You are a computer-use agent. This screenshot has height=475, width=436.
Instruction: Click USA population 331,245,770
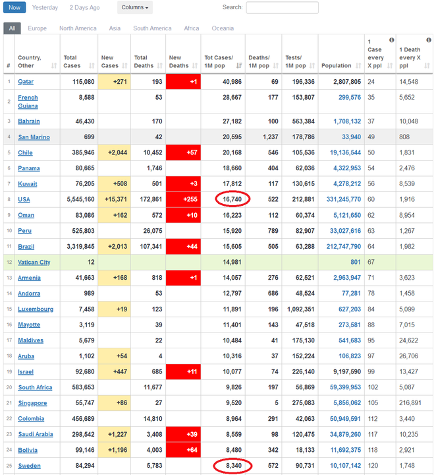344,199
